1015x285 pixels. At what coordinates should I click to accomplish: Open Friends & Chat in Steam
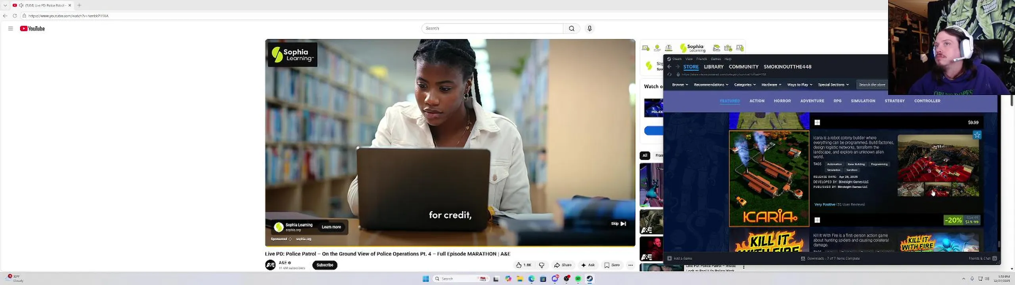982,258
